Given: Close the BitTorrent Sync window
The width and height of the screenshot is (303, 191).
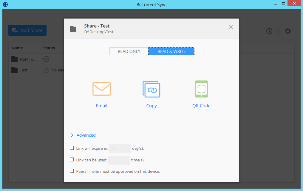Looking at the screenshot, I should 294,4.
